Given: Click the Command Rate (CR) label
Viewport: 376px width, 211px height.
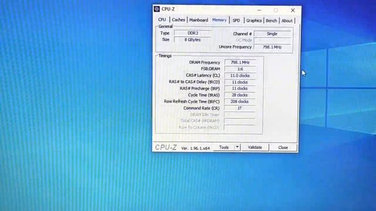Looking at the screenshot, I should [x=202, y=108].
